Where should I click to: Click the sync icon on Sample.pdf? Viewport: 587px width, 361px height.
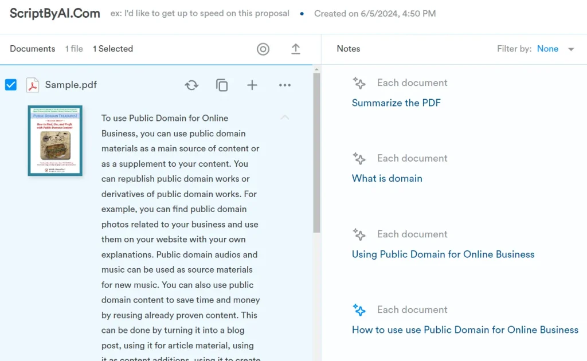point(191,85)
